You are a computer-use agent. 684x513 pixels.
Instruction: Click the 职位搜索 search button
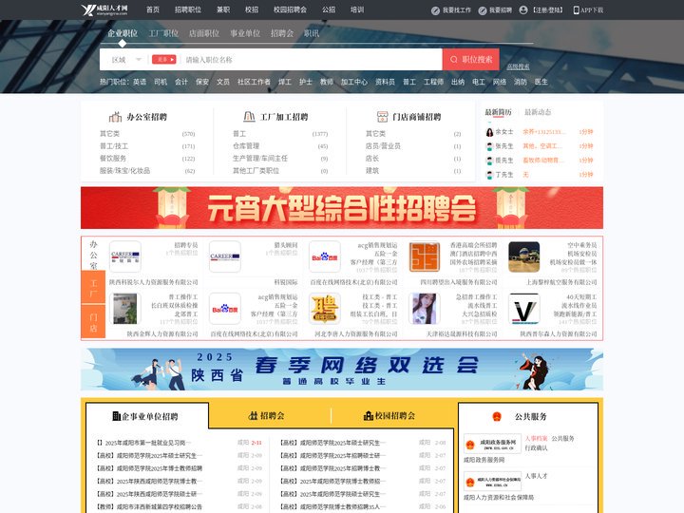pos(470,59)
